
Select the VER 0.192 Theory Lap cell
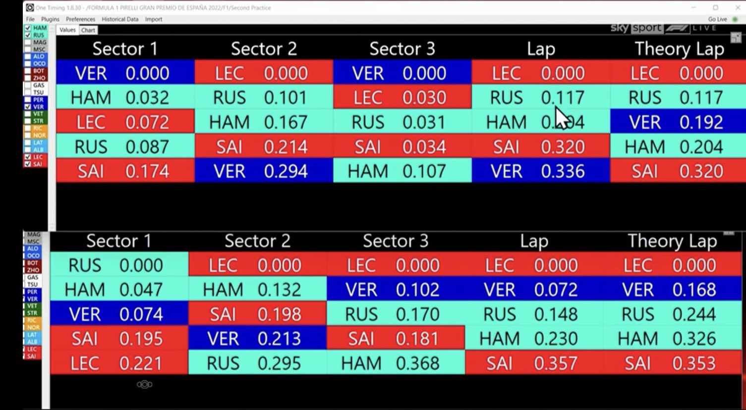[x=678, y=122]
